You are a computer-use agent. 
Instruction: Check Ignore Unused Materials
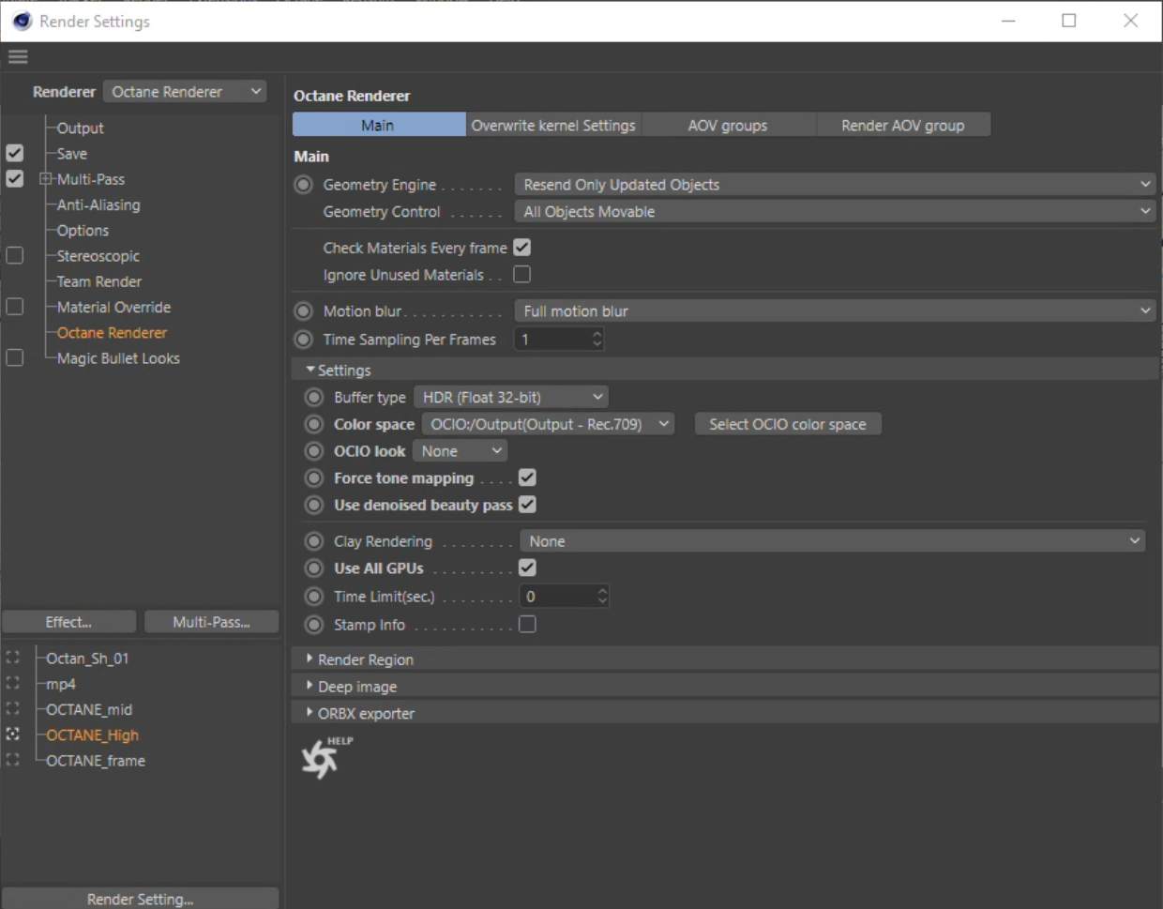click(x=522, y=275)
